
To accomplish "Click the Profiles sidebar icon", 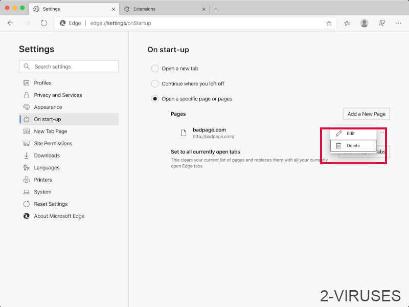I will tap(27, 83).
